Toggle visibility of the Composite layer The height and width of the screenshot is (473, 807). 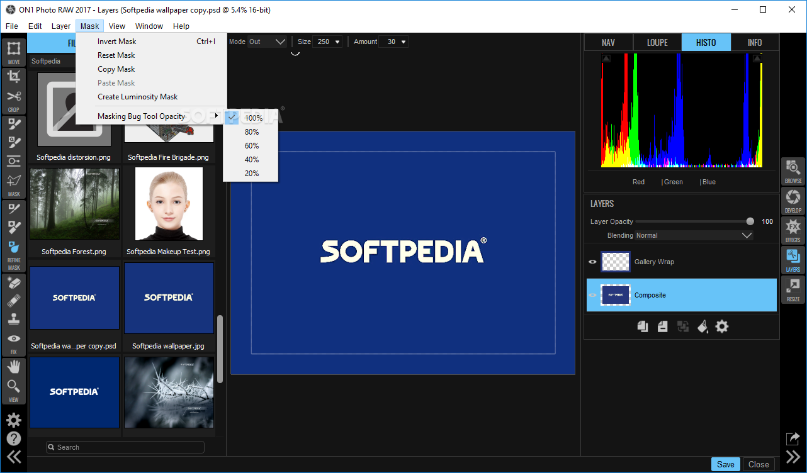592,296
